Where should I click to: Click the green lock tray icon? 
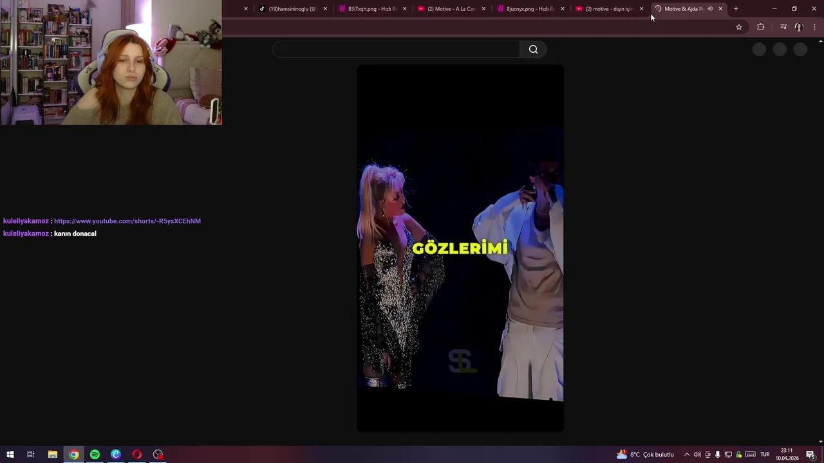click(x=739, y=455)
